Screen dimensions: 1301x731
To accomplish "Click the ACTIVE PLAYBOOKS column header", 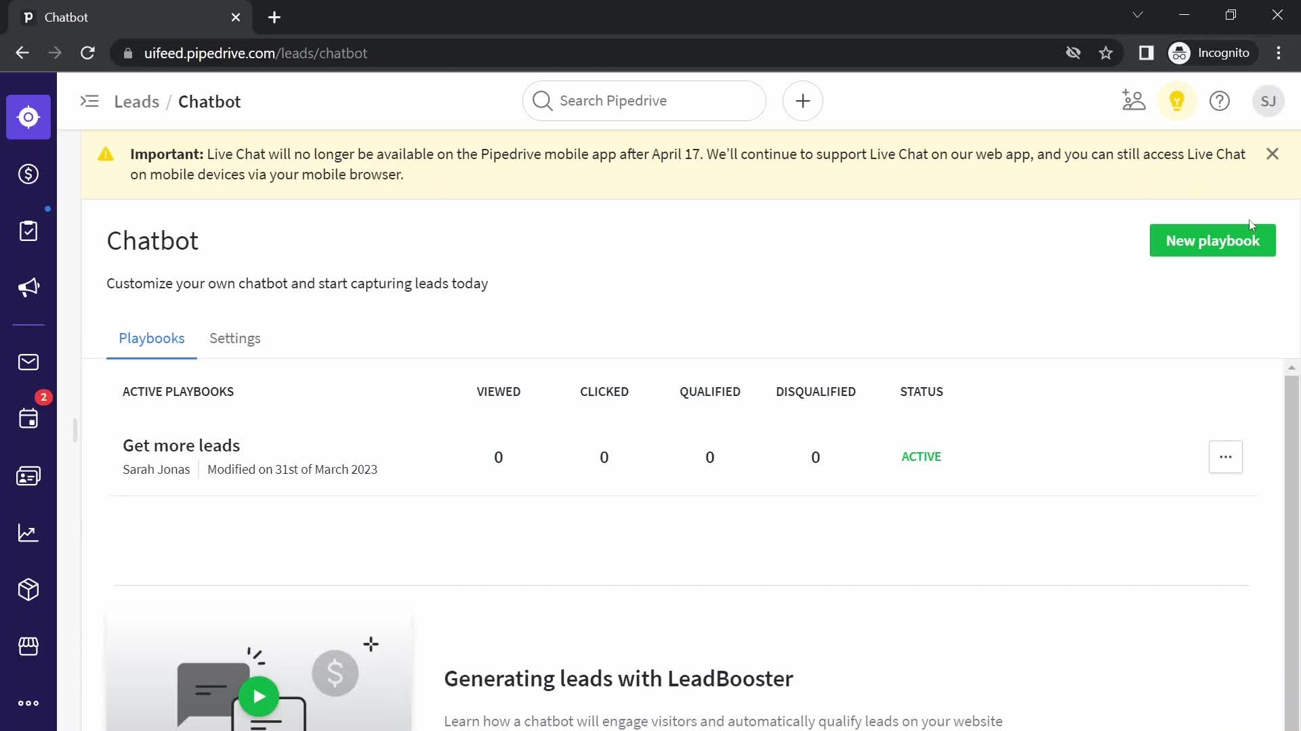I will point(178,392).
